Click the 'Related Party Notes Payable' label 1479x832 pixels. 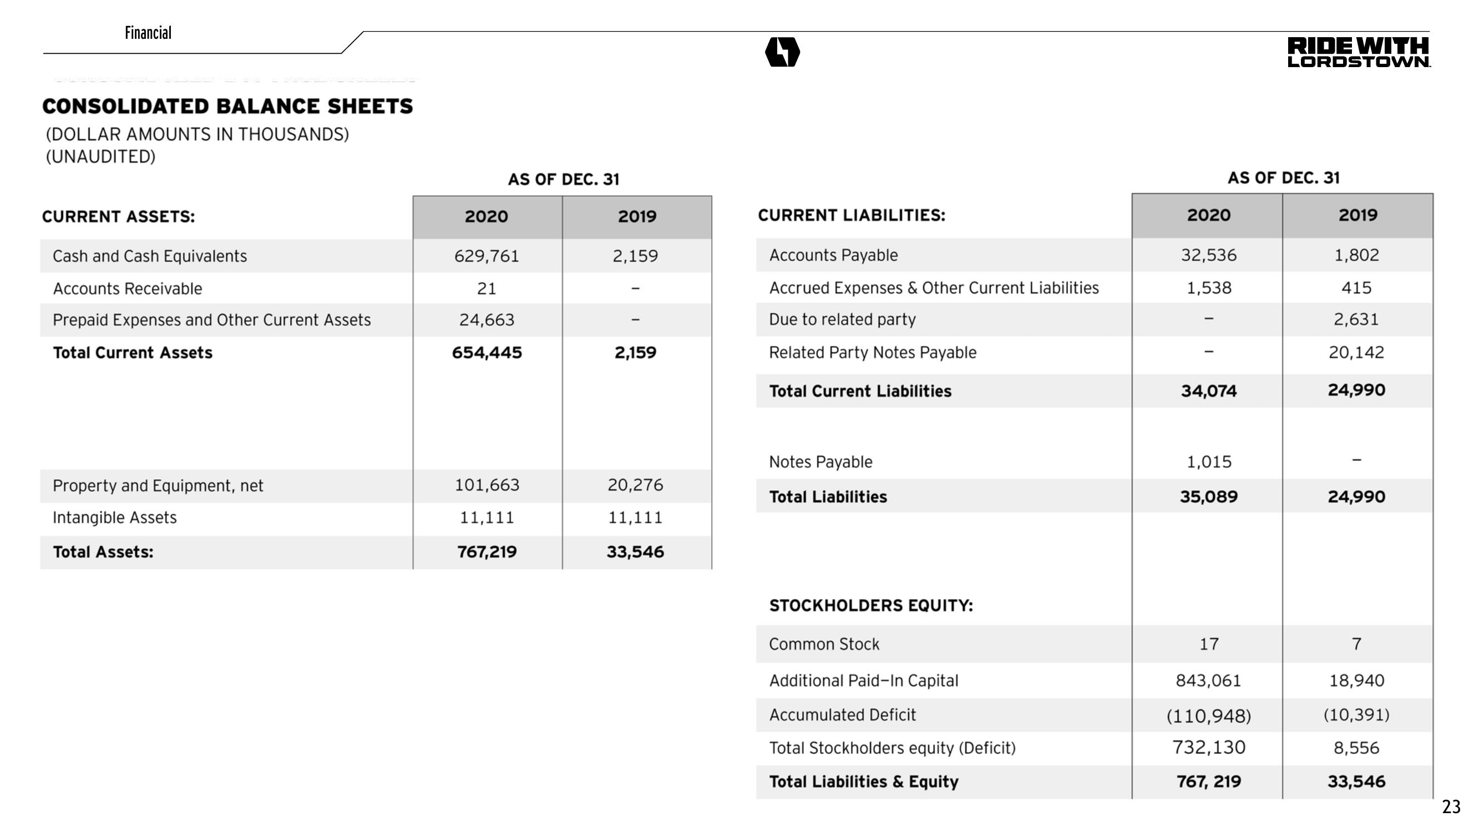click(x=873, y=353)
